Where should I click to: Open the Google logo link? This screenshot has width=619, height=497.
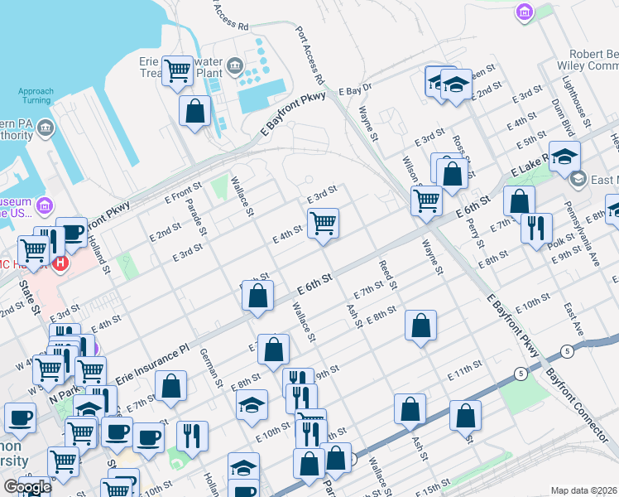[27, 487]
